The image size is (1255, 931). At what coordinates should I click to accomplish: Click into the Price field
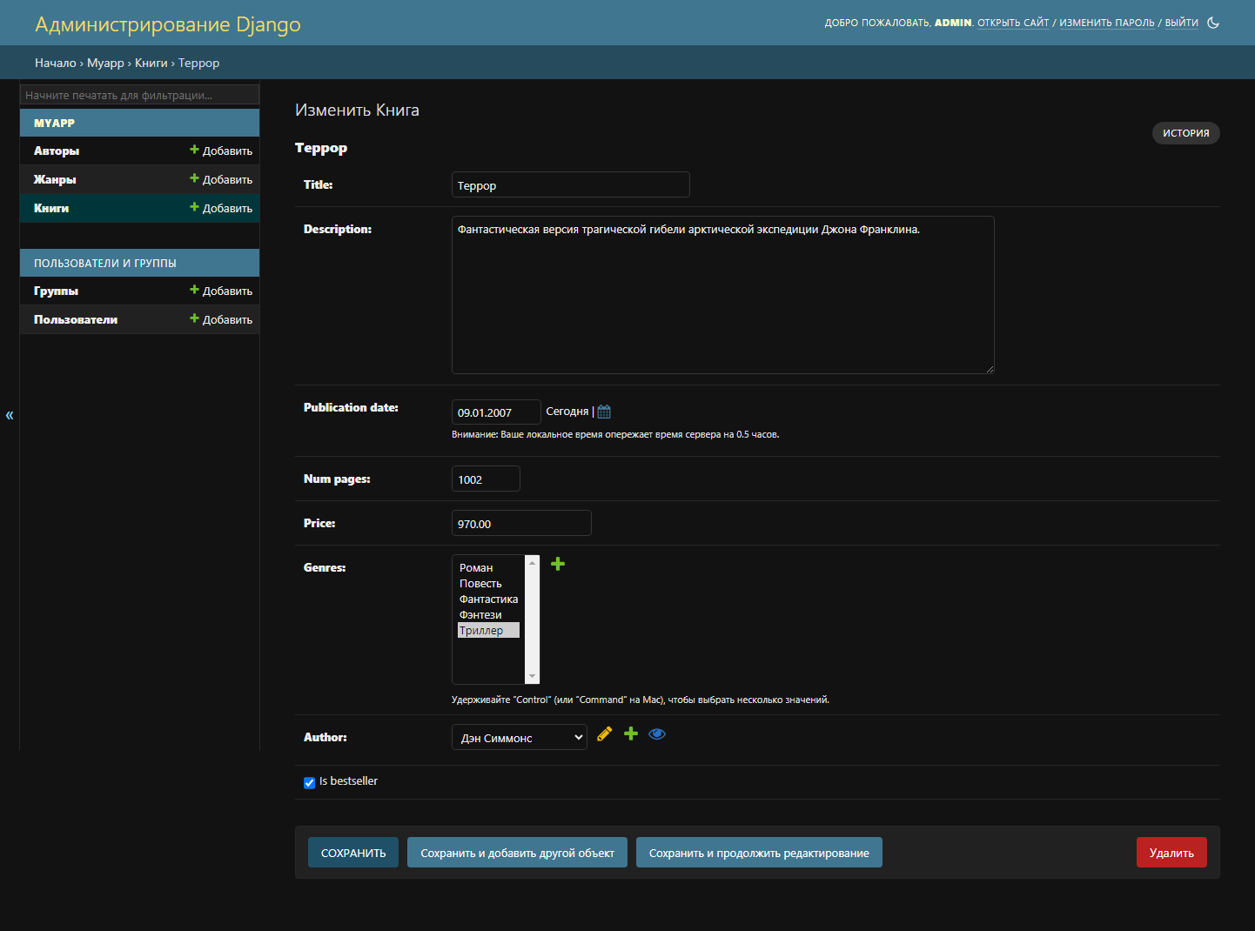point(521,523)
